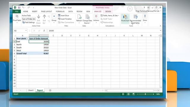
Task: Open the Row Labels filter dropdown
Action: pyautogui.click(x=28, y=38)
